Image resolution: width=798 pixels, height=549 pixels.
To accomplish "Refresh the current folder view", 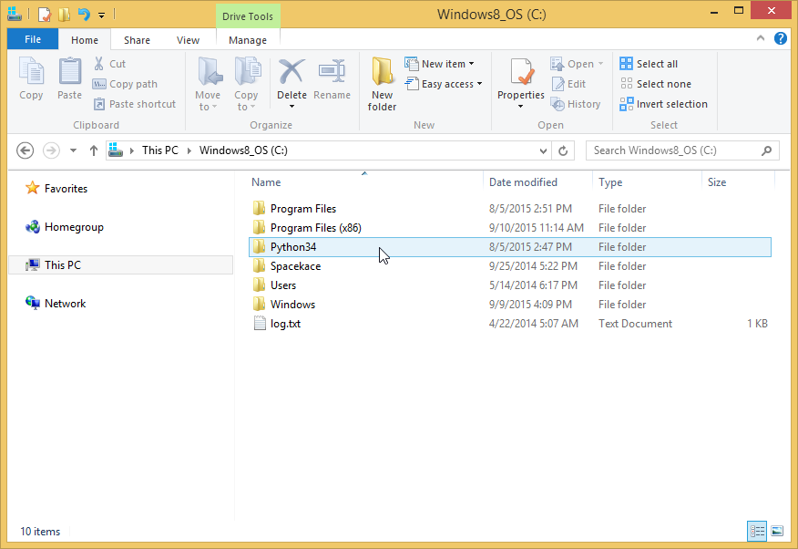I will point(563,150).
